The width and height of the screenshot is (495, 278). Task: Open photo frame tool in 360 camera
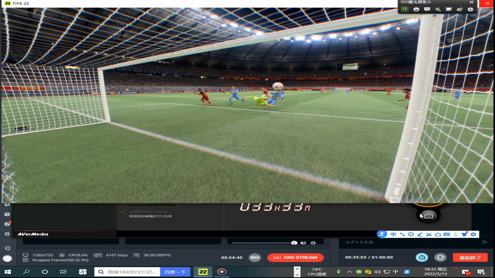tap(449, 9)
